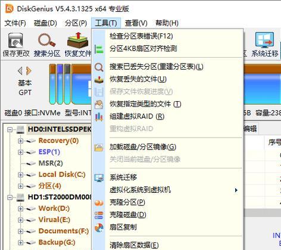Click the magnifier icon for lost partition search

coord(99,67)
